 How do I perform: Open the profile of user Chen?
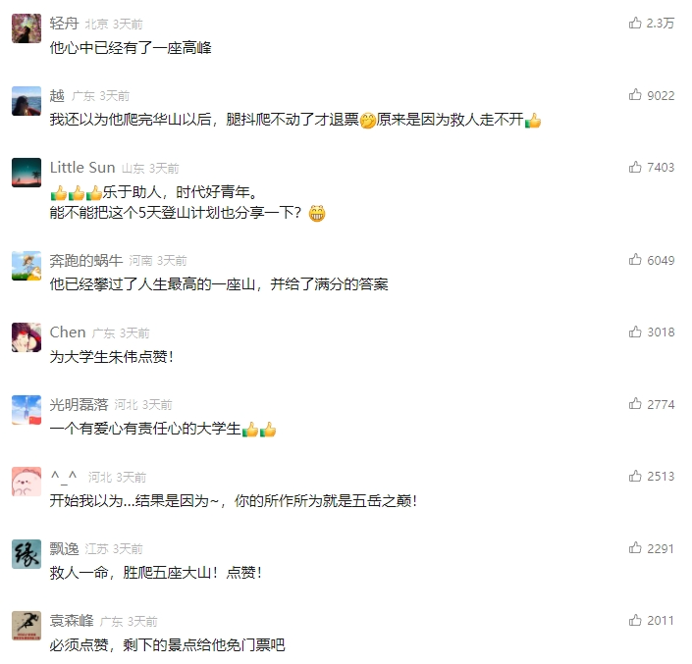pyautogui.click(x=68, y=332)
